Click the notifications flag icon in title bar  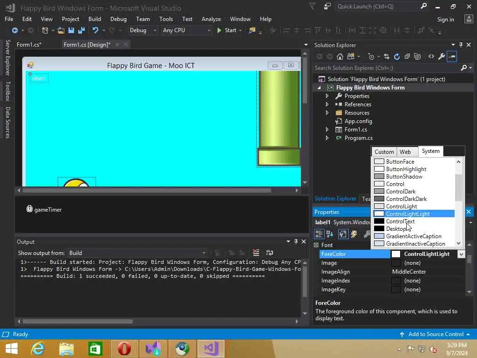312,7
